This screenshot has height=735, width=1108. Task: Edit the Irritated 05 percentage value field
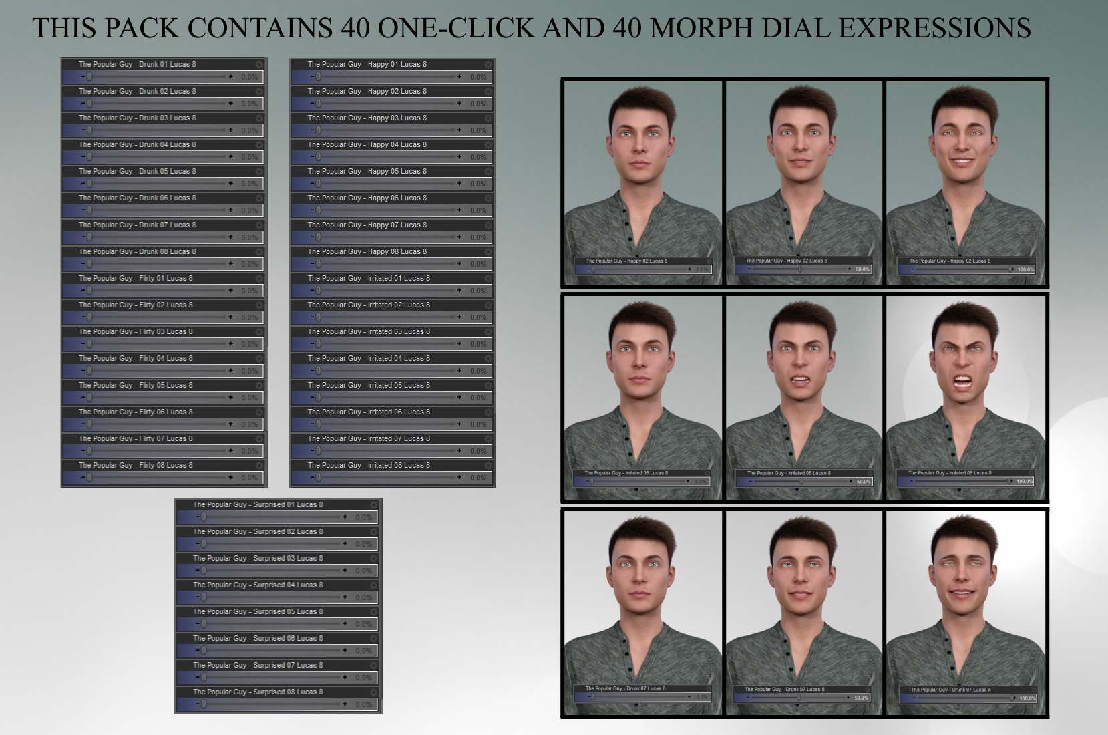coord(479,398)
